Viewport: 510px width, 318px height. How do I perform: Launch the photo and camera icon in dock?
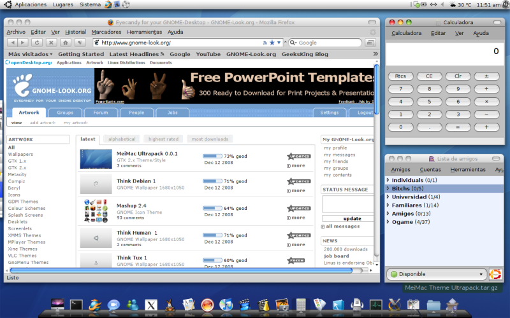coord(282,305)
